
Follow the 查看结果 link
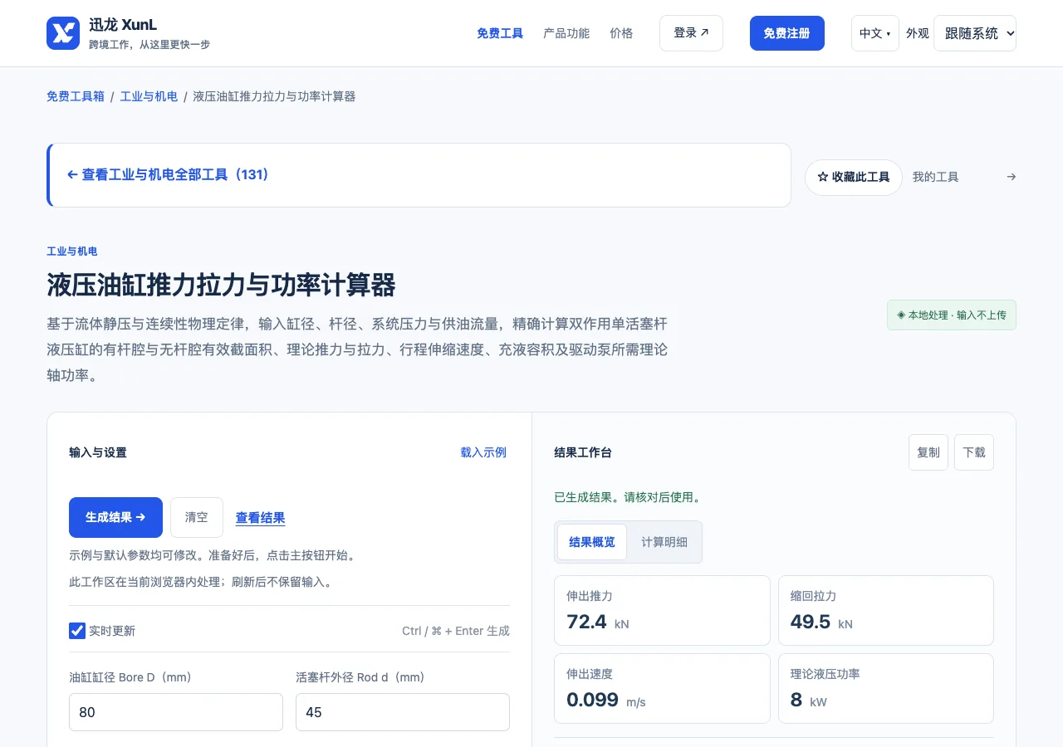click(261, 518)
